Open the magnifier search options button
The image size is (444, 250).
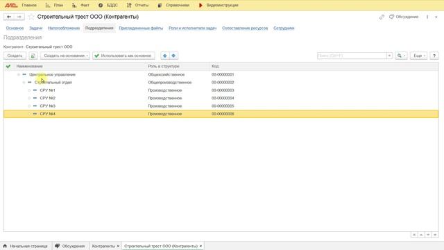[401, 56]
